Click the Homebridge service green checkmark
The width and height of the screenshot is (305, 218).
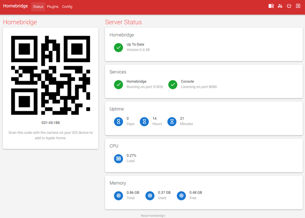coord(118,84)
